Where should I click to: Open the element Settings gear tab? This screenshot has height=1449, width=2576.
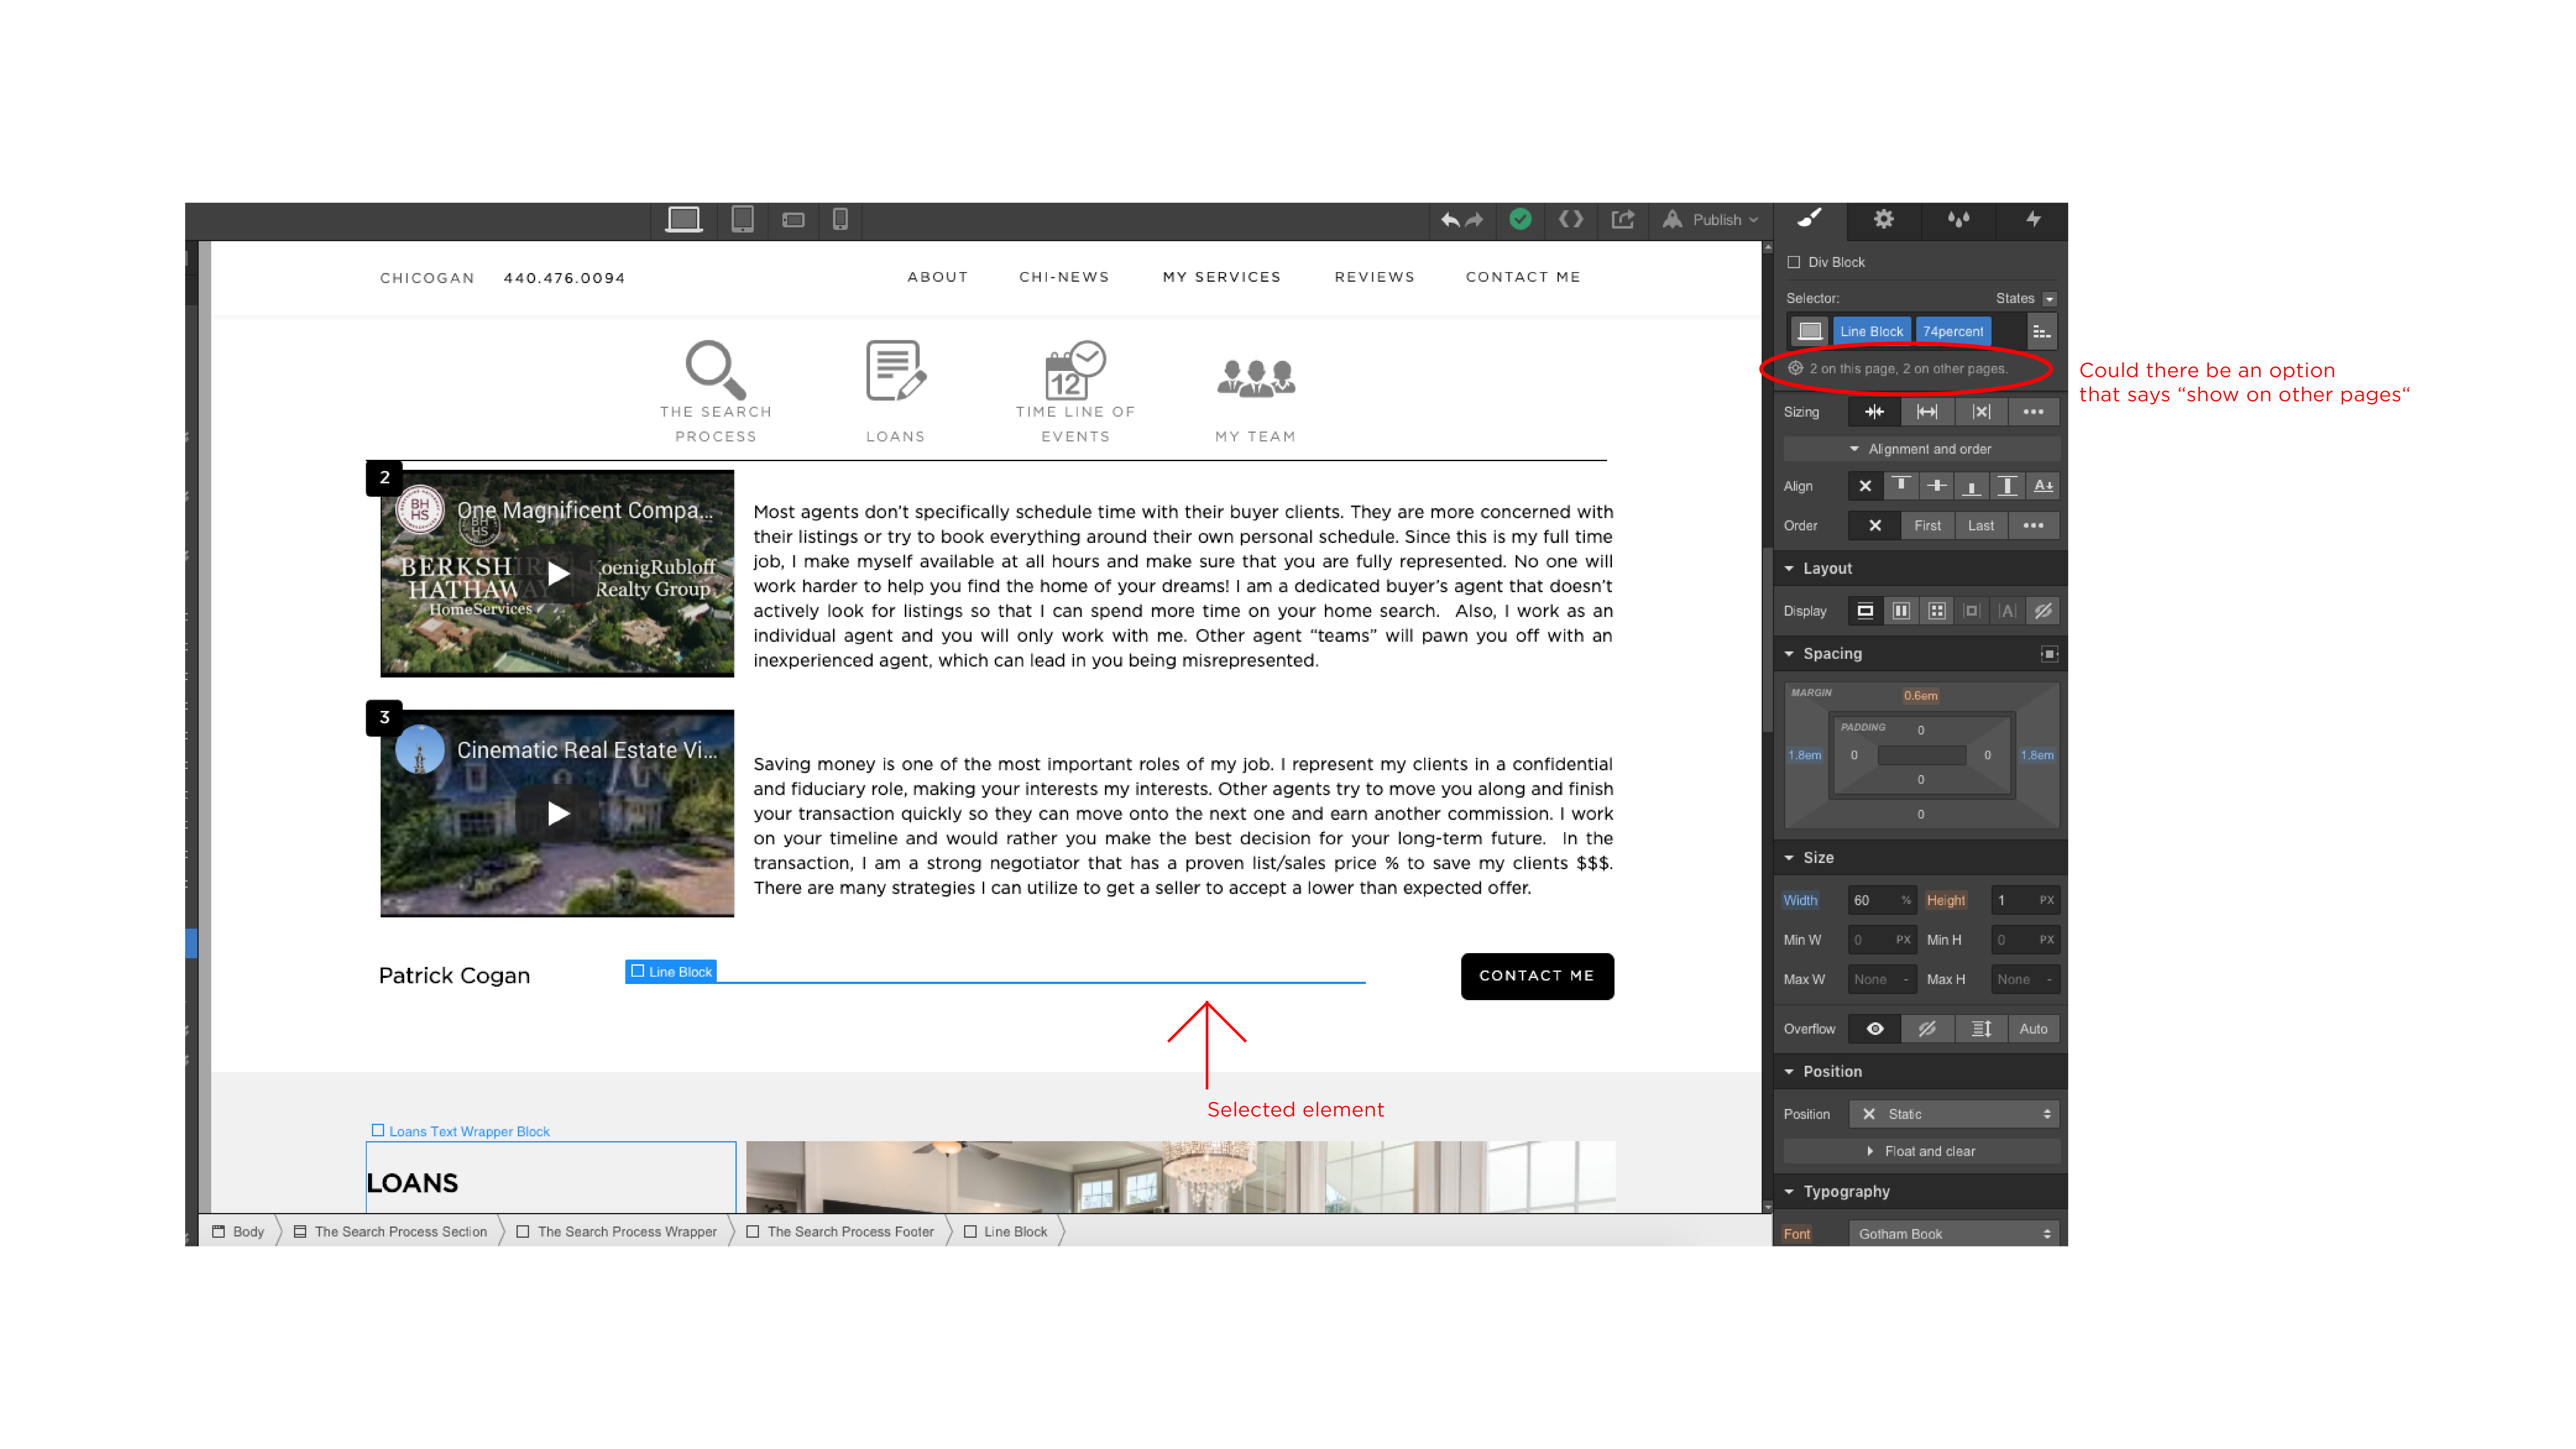[x=1884, y=219]
